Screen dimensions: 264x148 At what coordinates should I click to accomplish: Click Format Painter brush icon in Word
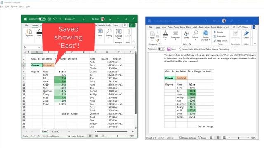pos(158,40)
